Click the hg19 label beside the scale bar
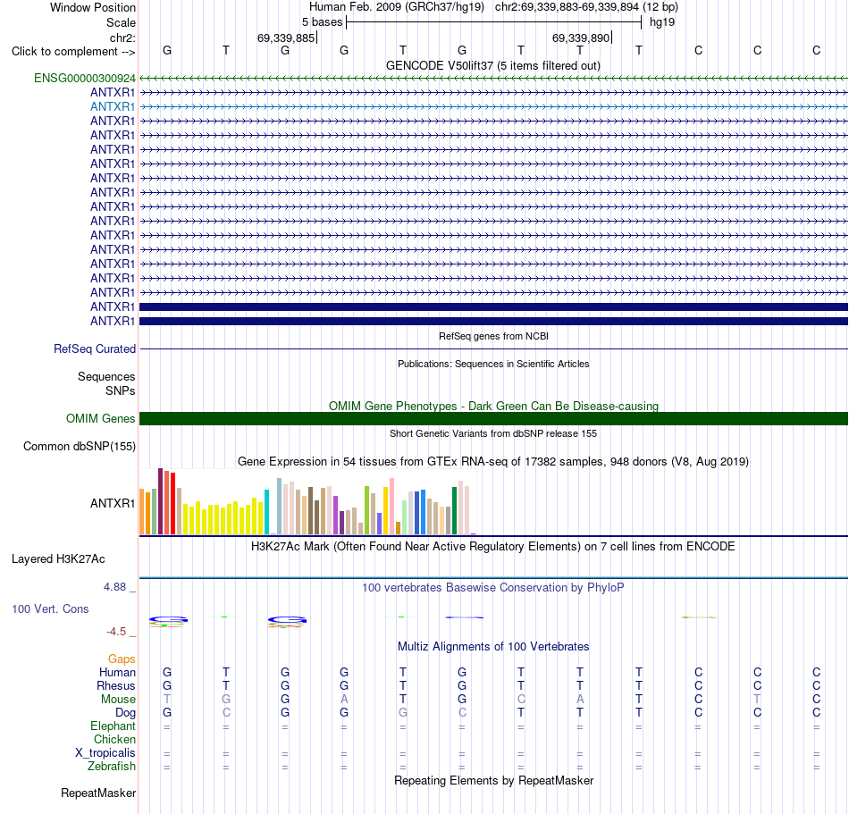The height and width of the screenshot is (814, 849). pos(662,22)
